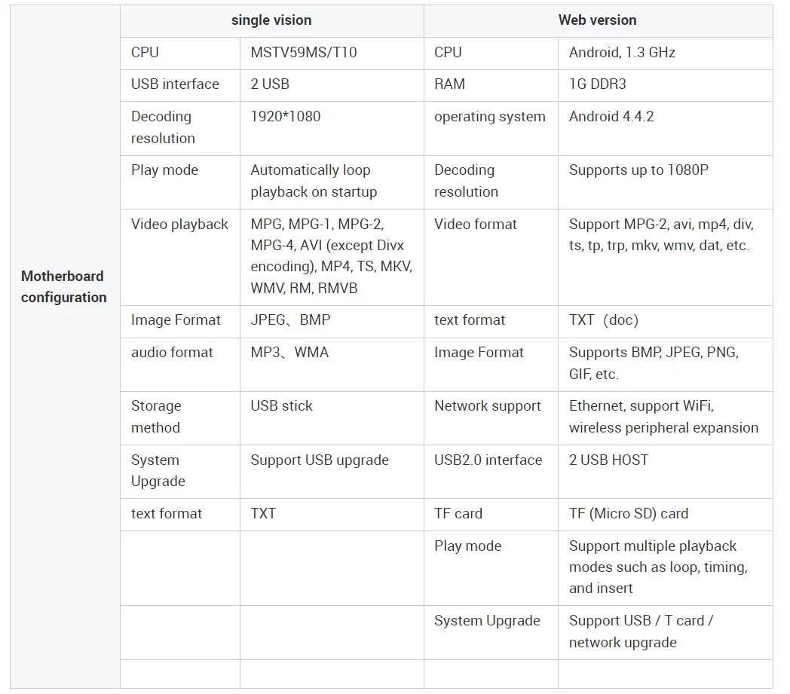
Task: Click the "Video playback" label cell
Action: click(179, 225)
